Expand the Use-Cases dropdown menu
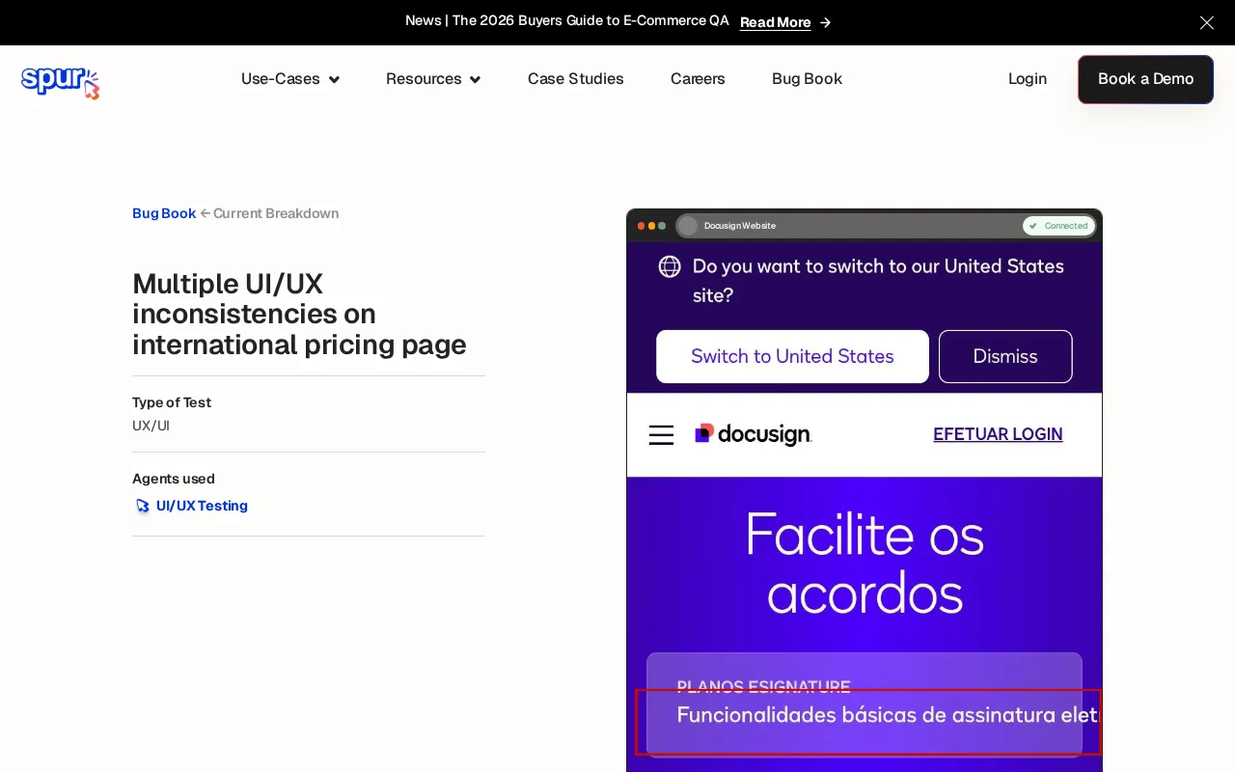This screenshot has width=1235, height=772. coord(290,79)
